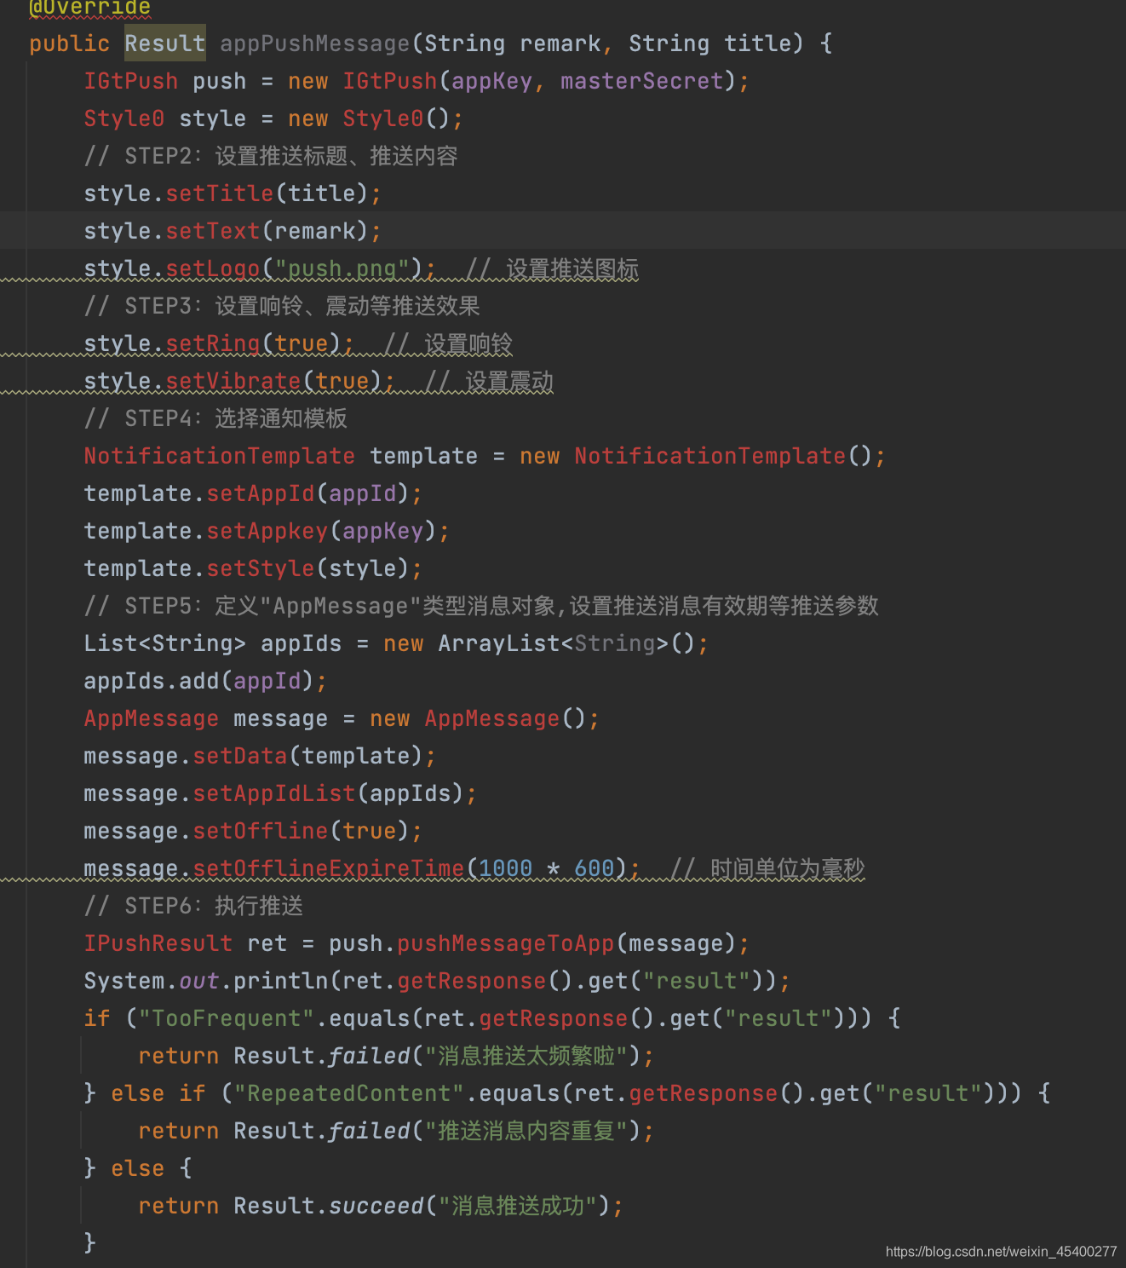Click the highlighted Result return type
The width and height of the screenshot is (1126, 1268).
[x=165, y=43]
